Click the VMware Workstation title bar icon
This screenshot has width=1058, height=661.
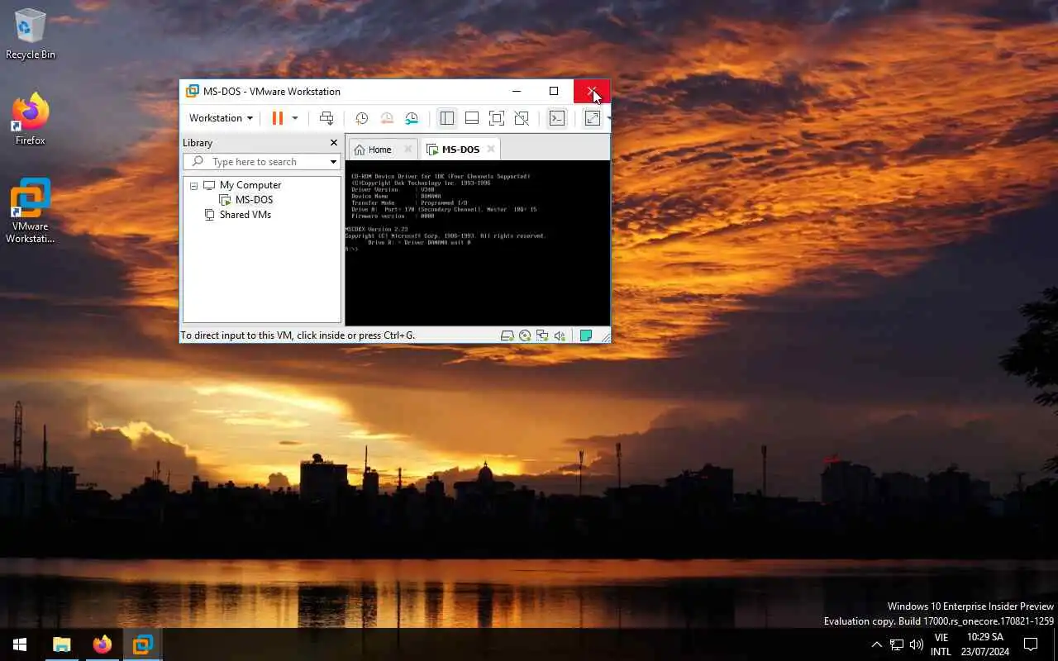pos(193,91)
